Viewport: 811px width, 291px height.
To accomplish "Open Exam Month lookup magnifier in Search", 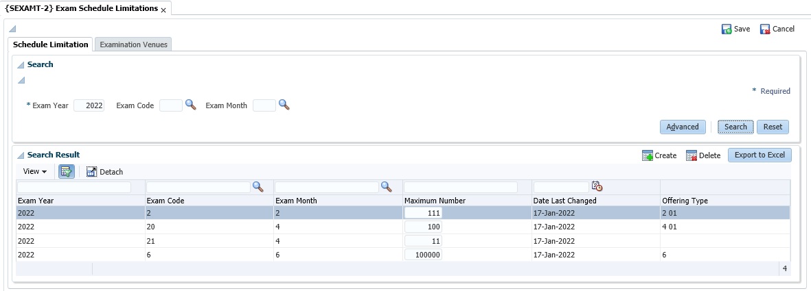I will click(284, 105).
